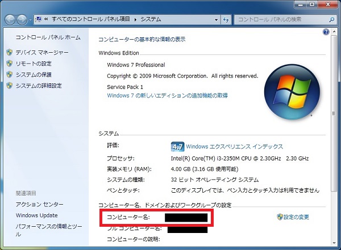Click the magnifier search icon

pyautogui.click(x=331, y=20)
